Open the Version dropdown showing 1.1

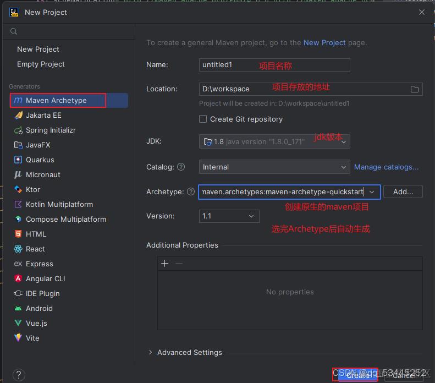[x=229, y=216]
